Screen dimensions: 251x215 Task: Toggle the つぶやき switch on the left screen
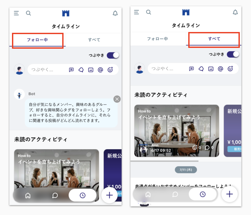point(113,55)
